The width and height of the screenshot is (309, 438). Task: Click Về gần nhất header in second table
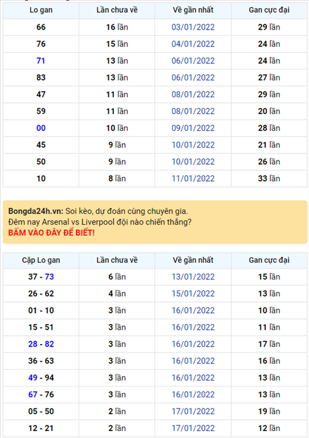point(193,260)
